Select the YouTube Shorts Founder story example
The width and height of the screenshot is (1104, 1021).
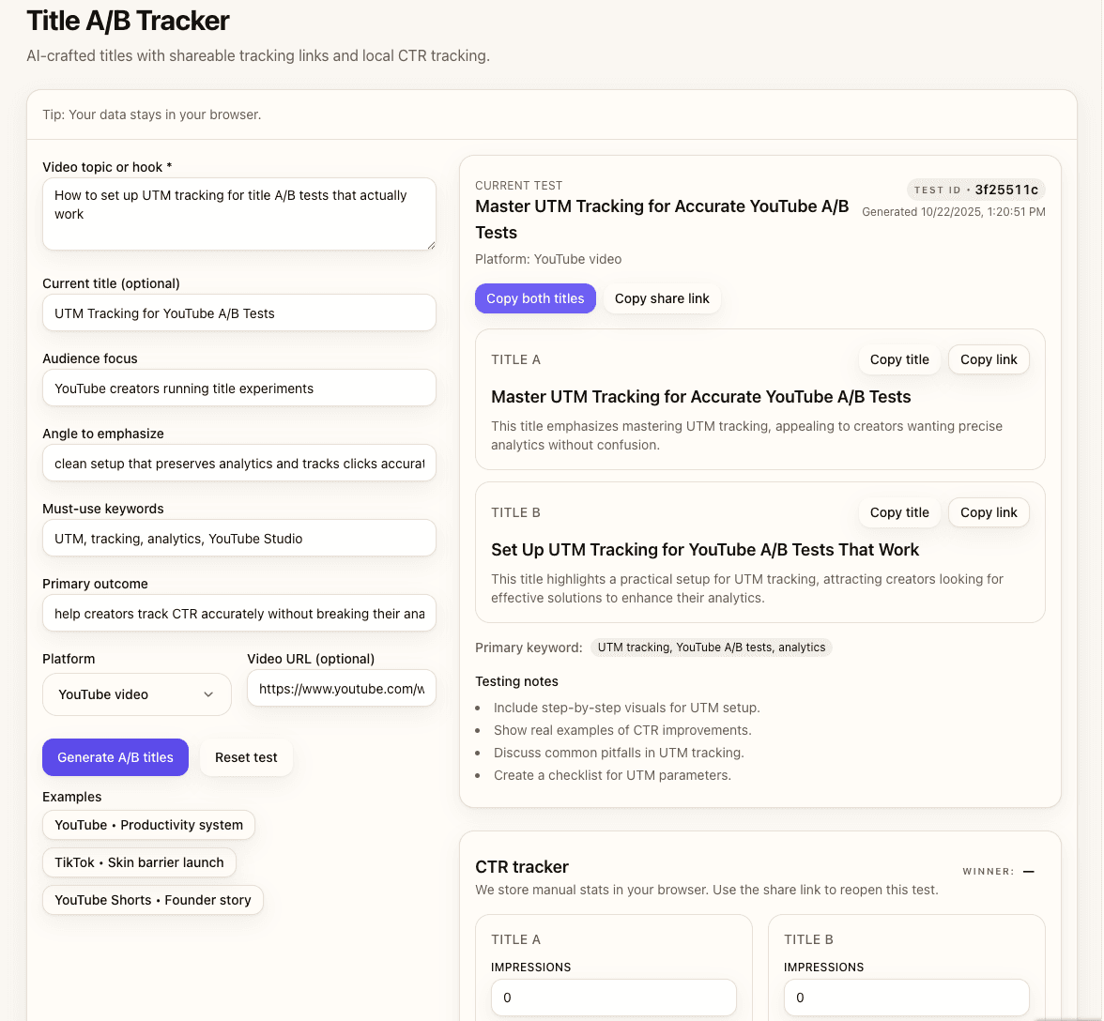point(152,900)
